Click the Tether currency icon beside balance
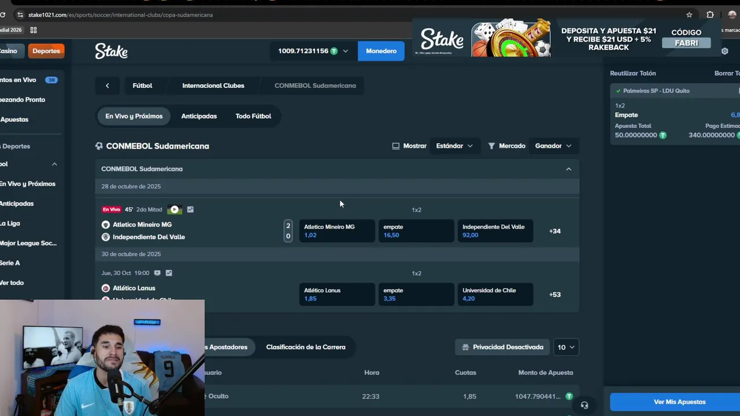The width and height of the screenshot is (740, 416). pos(334,51)
